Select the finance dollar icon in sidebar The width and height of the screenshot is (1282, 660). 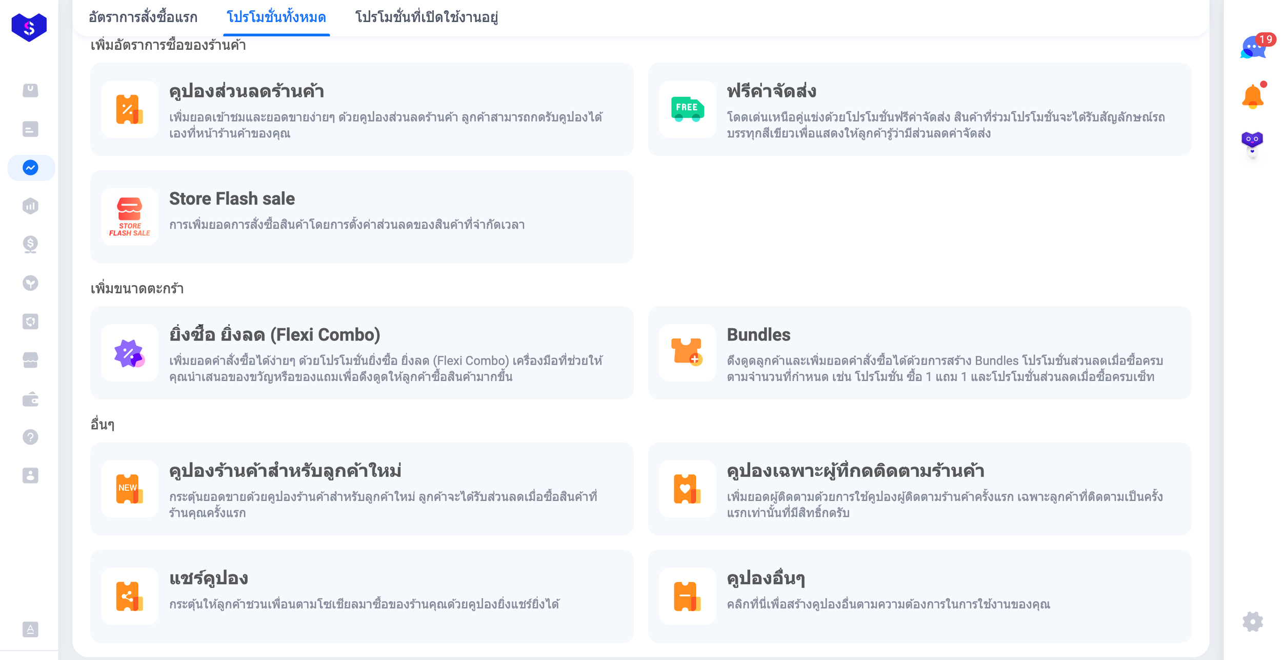coord(31,245)
